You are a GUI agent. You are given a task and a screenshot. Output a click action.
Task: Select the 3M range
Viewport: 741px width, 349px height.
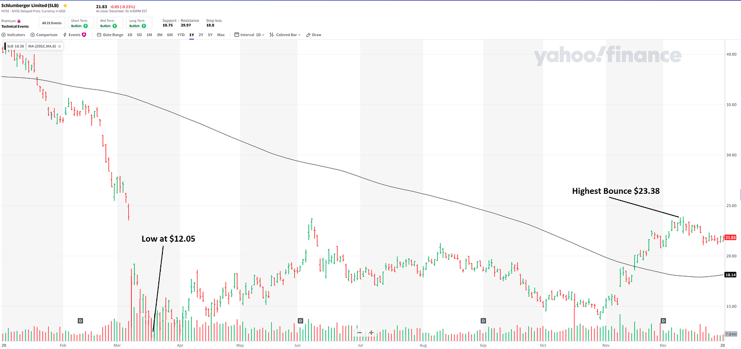point(159,35)
